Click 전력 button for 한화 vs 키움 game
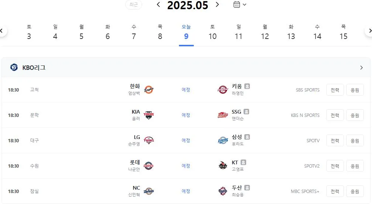This screenshot has width=372, height=204. coord(335,90)
